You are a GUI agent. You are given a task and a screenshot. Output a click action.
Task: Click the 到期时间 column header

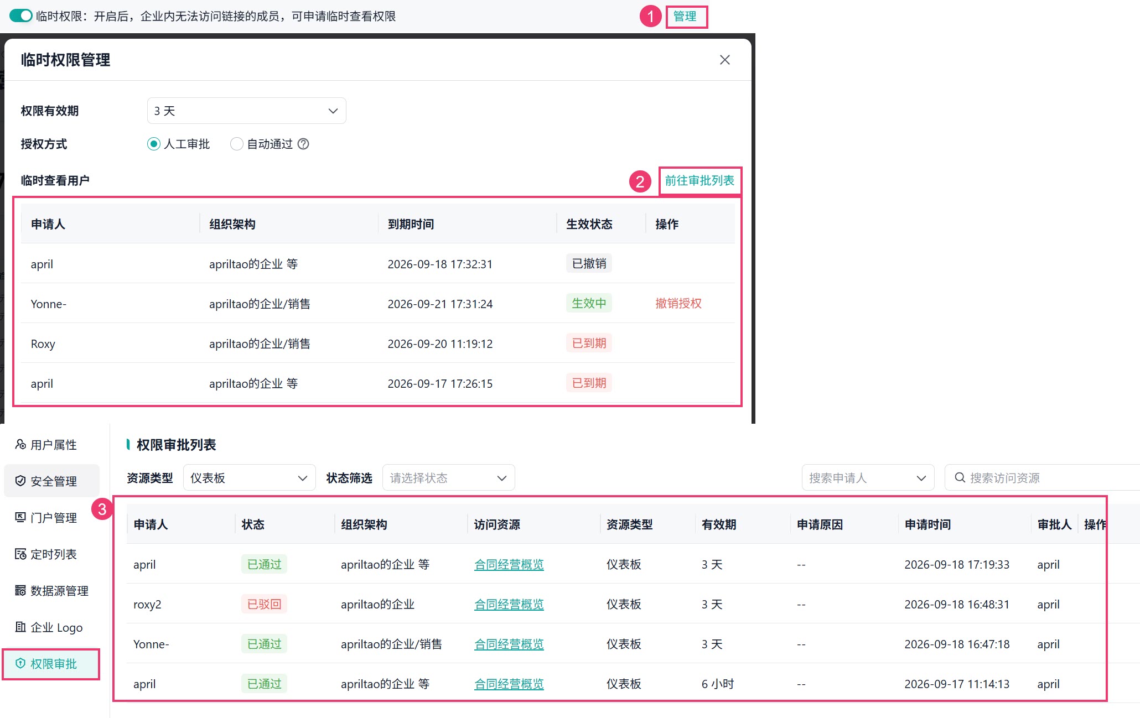[x=411, y=224]
